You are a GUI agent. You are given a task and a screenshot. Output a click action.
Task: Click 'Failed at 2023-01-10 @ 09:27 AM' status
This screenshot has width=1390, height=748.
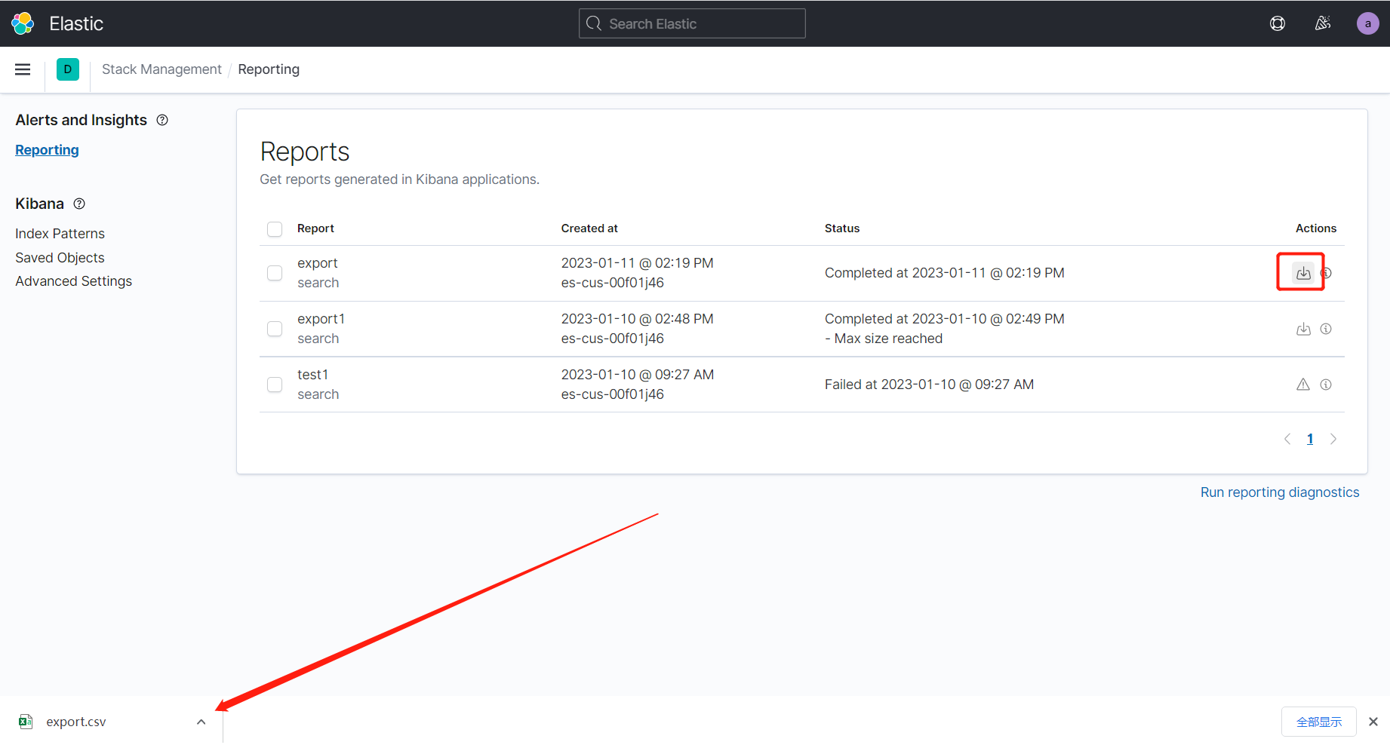[x=929, y=385]
